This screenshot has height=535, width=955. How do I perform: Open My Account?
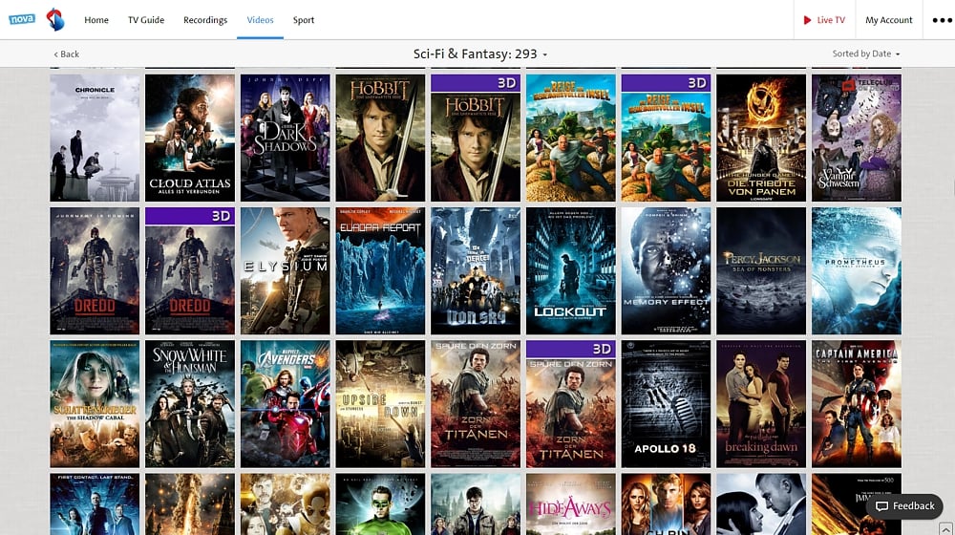(888, 20)
